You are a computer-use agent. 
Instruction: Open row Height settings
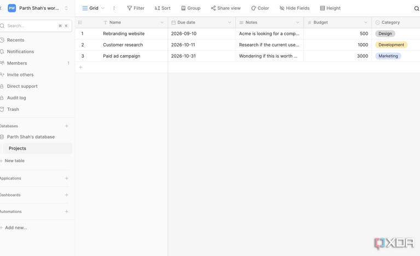pos(330,8)
